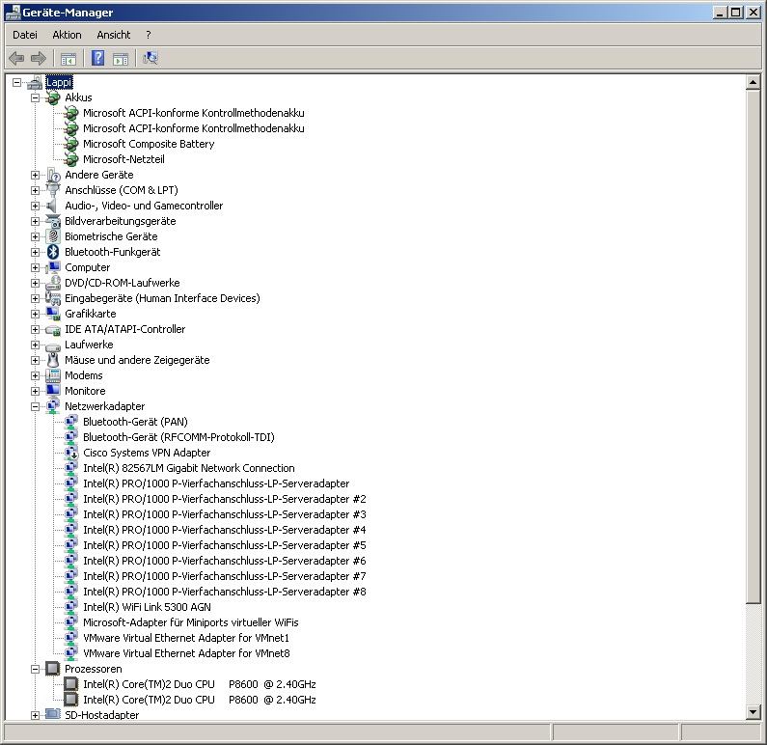Expand the Laufwerke category
This screenshot has width=767, height=745.
pyautogui.click(x=36, y=345)
